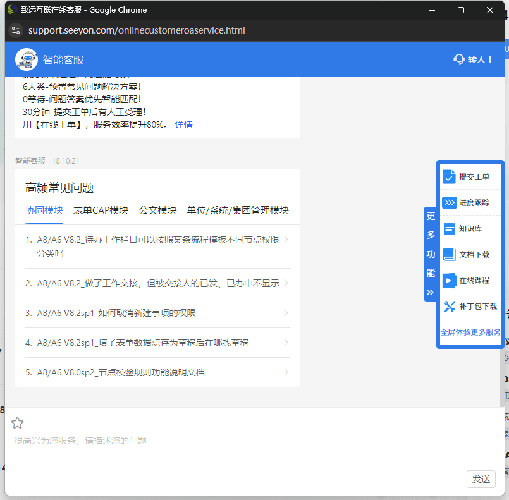The image size is (509, 500).
Task: Close the 致远互联在线客服 window
Action: click(490, 10)
